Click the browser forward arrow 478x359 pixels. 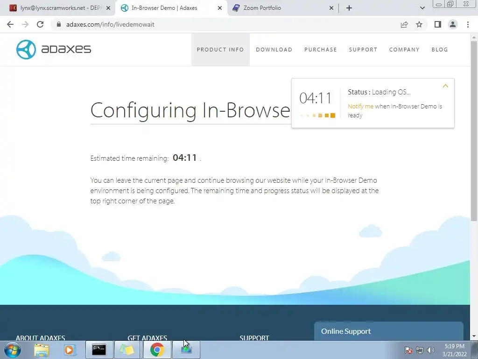click(x=25, y=24)
